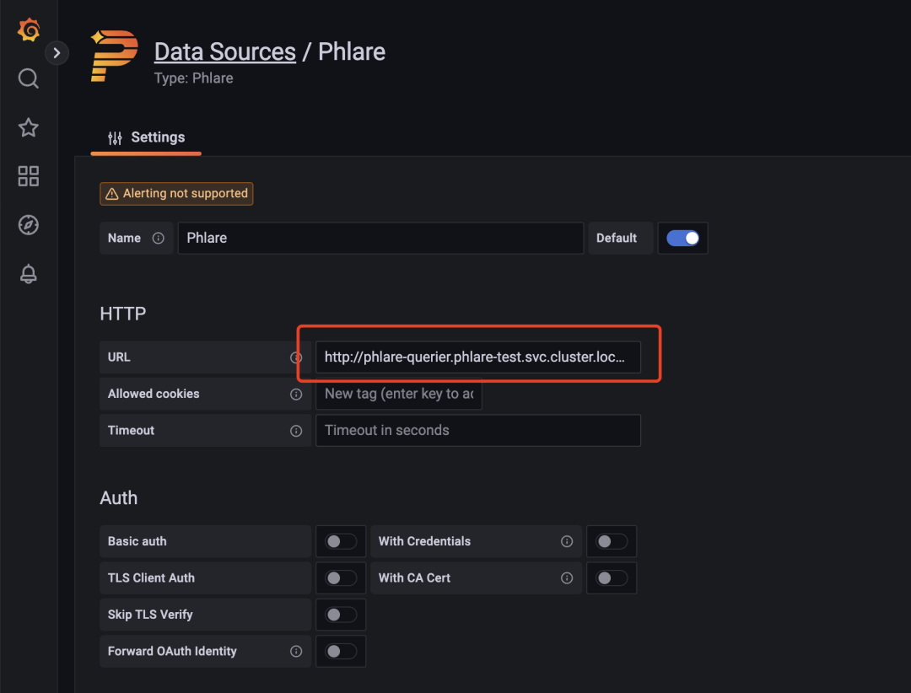Click info icon next to Name label
911x693 pixels.
[x=158, y=239]
